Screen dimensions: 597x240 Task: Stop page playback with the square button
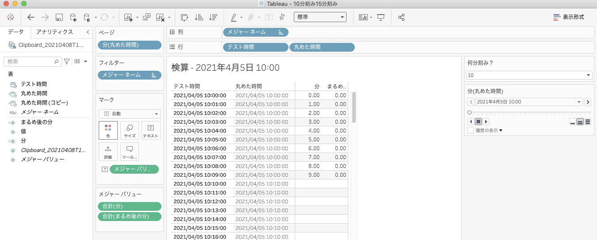[x=478, y=122]
